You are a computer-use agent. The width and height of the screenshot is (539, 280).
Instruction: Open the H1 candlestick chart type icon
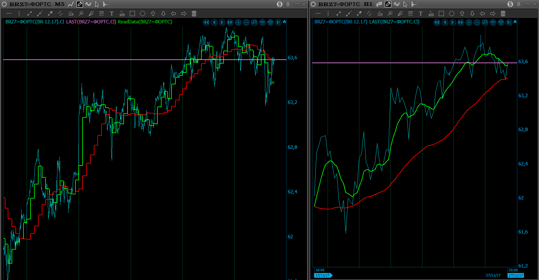pos(379,4)
